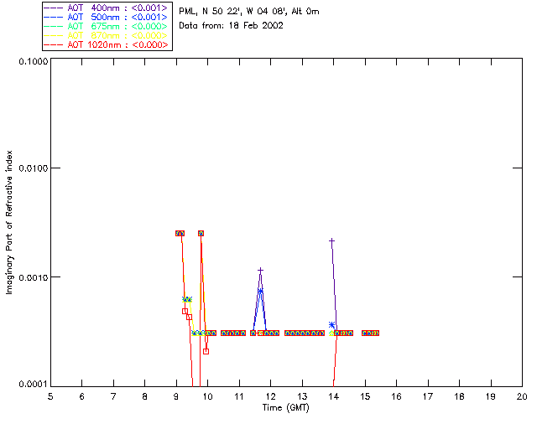The height and width of the screenshot is (429, 537).
Task: Click the high data marker near 9.8 GMT
Action: [201, 233]
